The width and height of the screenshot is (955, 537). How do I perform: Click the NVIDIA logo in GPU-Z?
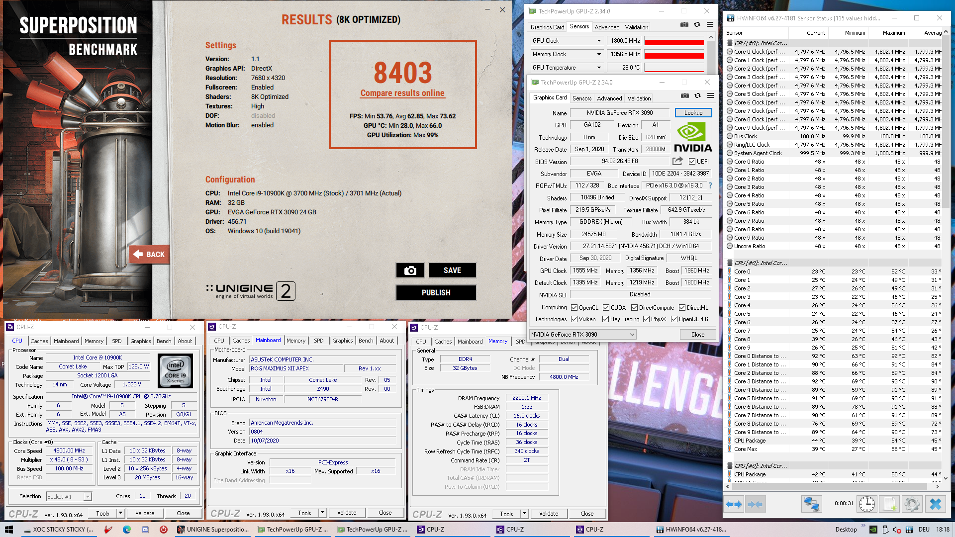693,137
